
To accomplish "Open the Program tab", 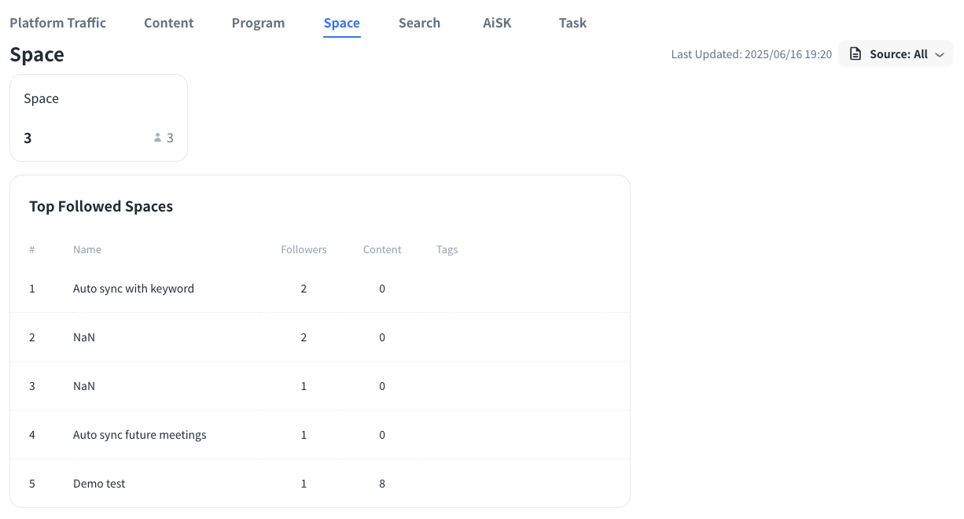I will [x=258, y=23].
